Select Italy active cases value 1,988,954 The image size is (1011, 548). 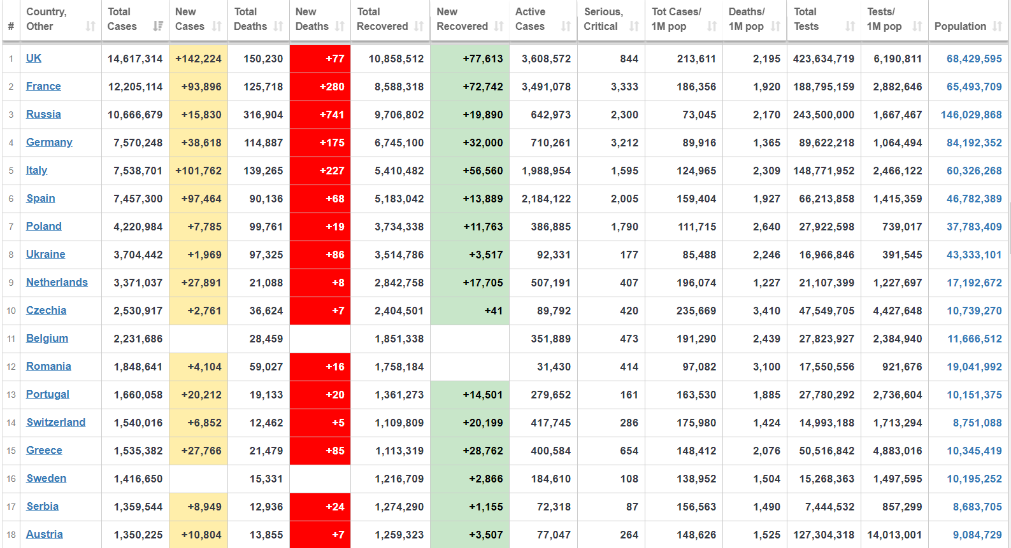(546, 171)
